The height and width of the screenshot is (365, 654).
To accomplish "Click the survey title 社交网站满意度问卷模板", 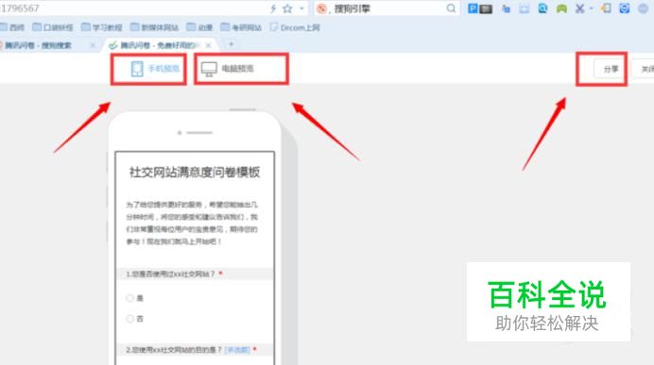I will click(x=195, y=172).
